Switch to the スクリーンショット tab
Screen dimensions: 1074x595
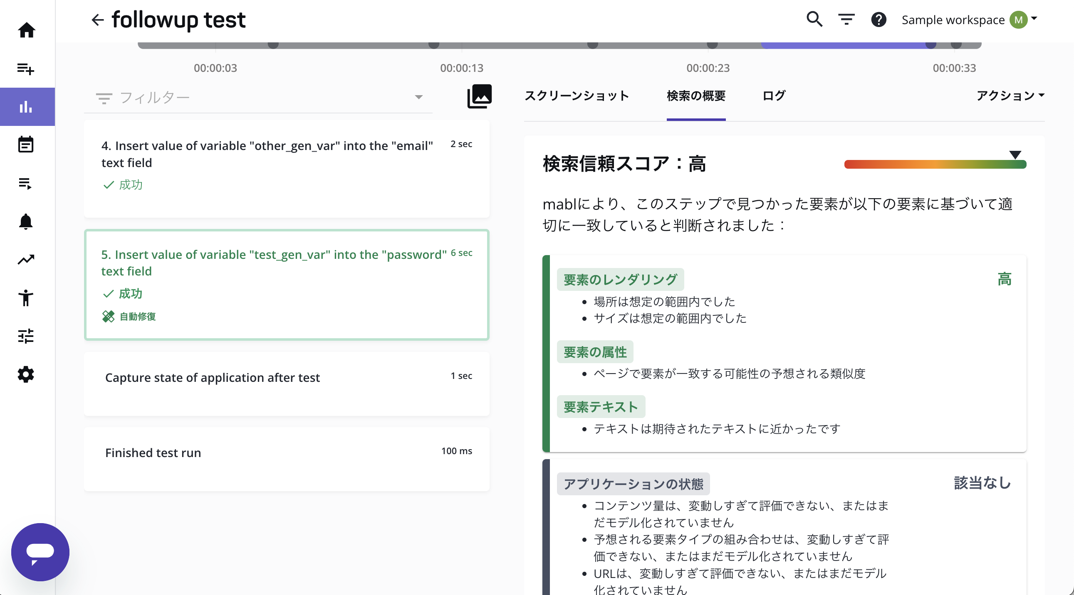pyautogui.click(x=577, y=96)
